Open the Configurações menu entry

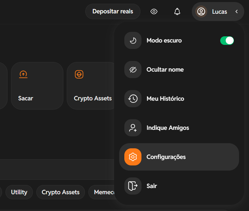click(179, 157)
